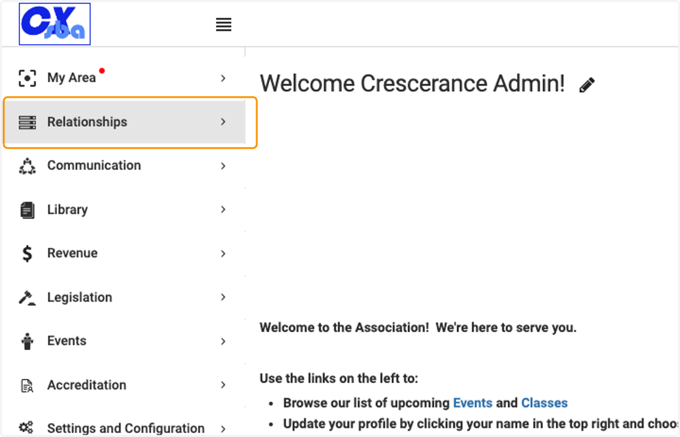Expand the Accreditation chevron
Image resolution: width=680 pixels, height=437 pixels.
pos(223,385)
